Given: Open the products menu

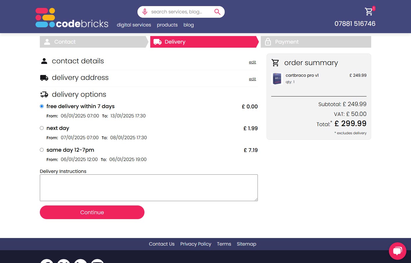Looking at the screenshot, I should tap(167, 25).
